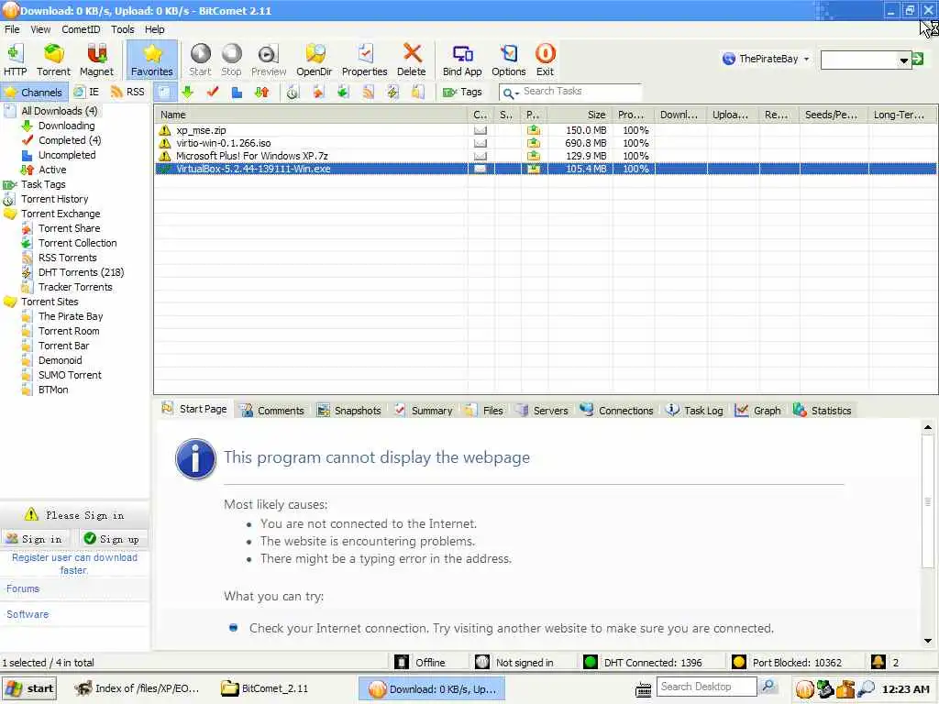Click the Stop task button
This screenshot has width=939, height=704.
(x=231, y=60)
